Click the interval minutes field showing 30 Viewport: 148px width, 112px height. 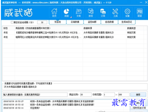[x=42, y=22]
